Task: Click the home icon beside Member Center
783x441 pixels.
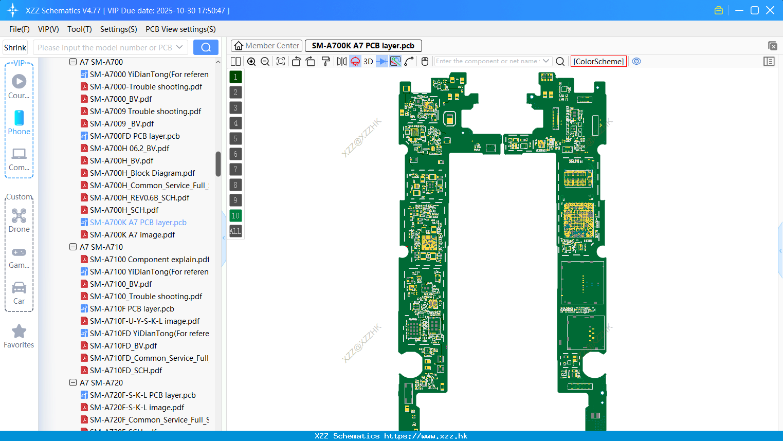Action: (x=239, y=46)
